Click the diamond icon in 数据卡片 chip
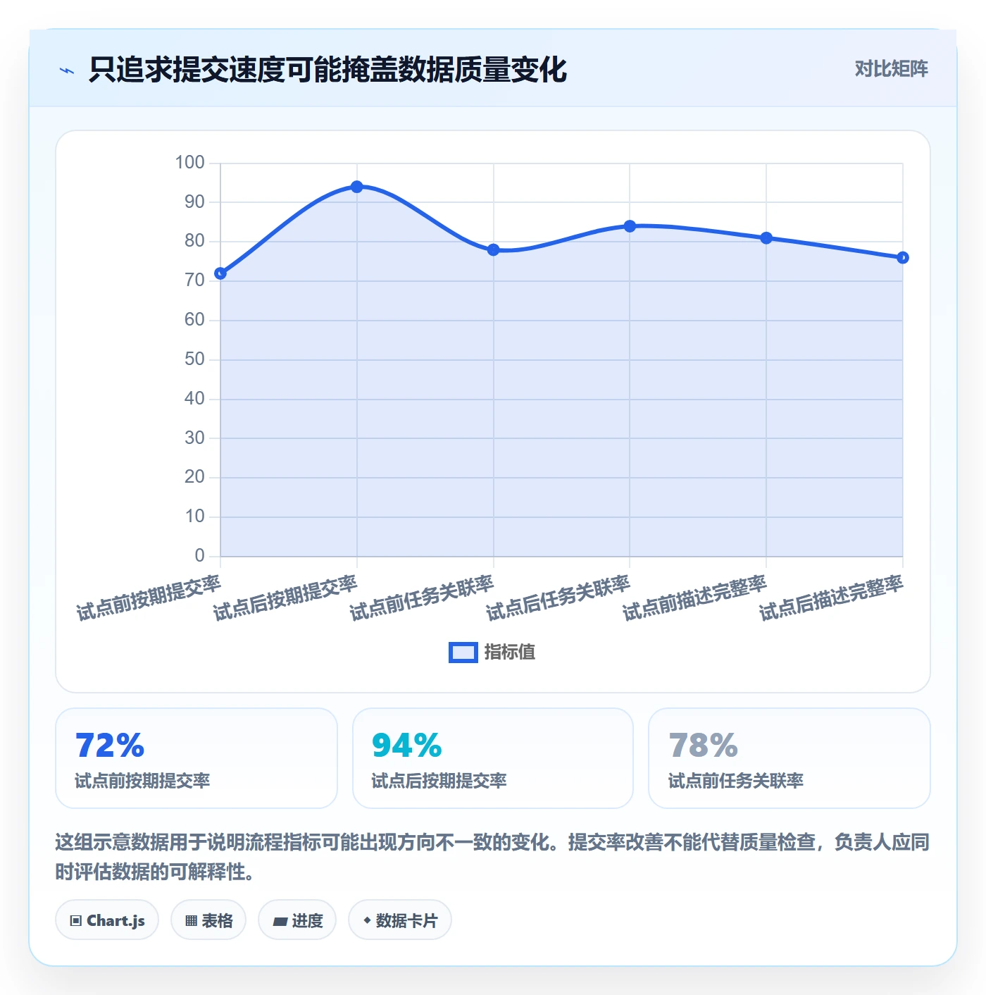Screen dimensions: 986x995 tap(367, 920)
